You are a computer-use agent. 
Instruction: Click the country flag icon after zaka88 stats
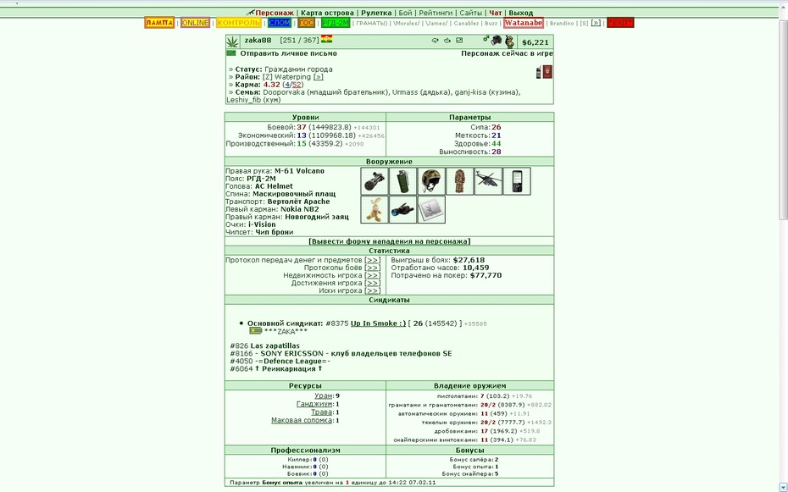(x=327, y=39)
